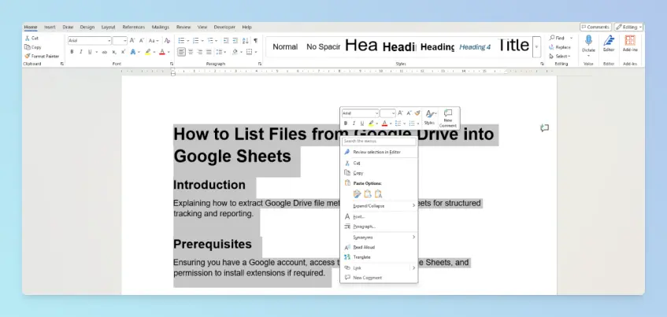Choose the Merge Formatting paste icon

(x=368, y=194)
